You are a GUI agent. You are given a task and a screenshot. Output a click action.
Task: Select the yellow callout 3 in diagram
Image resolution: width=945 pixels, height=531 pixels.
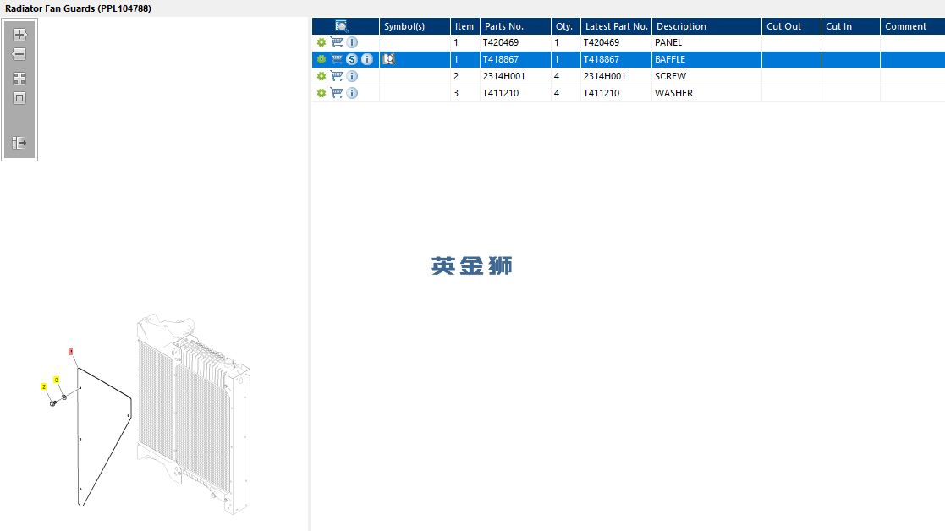[56, 380]
